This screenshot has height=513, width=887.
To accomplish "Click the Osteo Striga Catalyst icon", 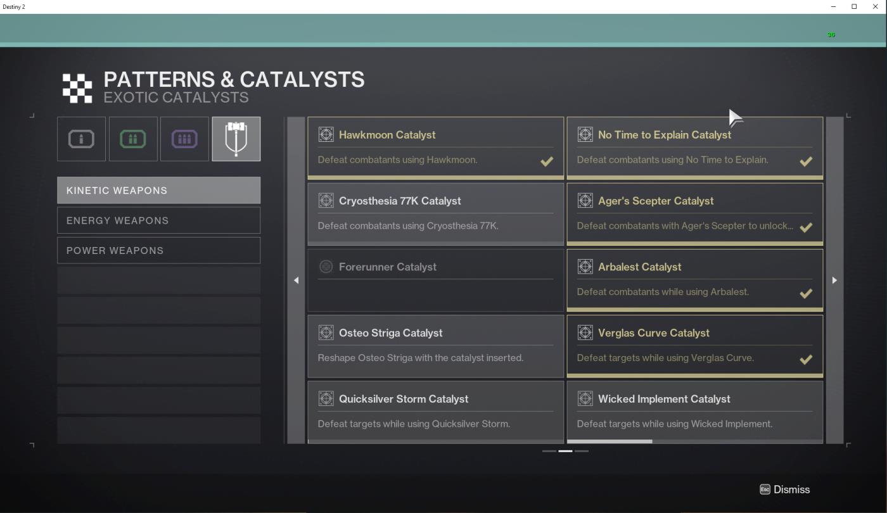I will (326, 332).
